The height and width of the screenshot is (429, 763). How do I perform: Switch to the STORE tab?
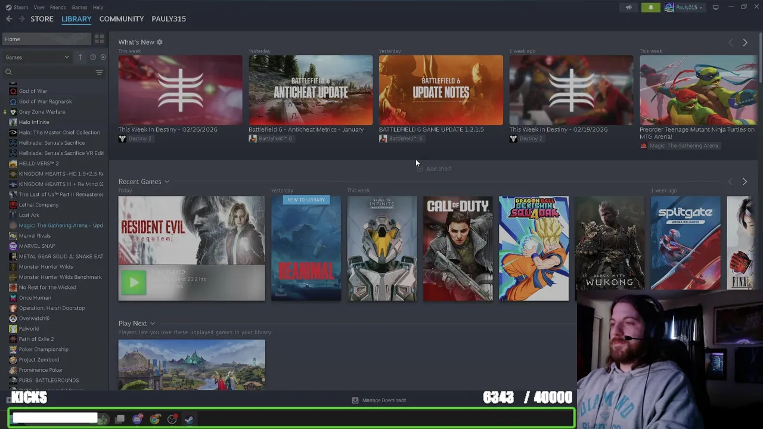[x=42, y=19]
